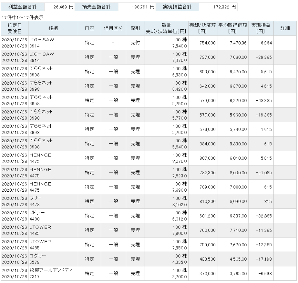The image size is (298, 283).
Task: Click the -29,385 realized loss cell
Action: pos(261,57)
